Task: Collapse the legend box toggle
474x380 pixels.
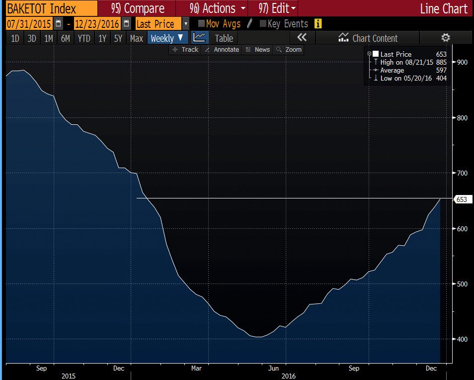Action: (x=369, y=54)
